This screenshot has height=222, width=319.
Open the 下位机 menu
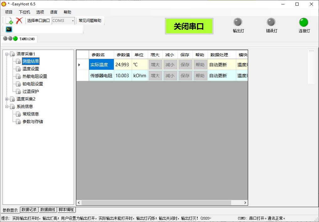24,12
